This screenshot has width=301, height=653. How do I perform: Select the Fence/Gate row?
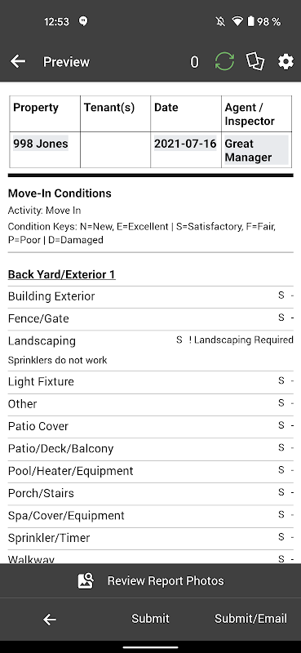(150, 318)
